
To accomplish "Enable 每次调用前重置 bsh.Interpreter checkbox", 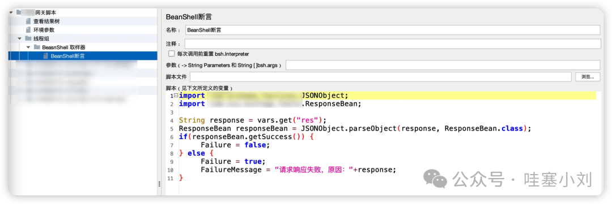I will click(x=171, y=54).
